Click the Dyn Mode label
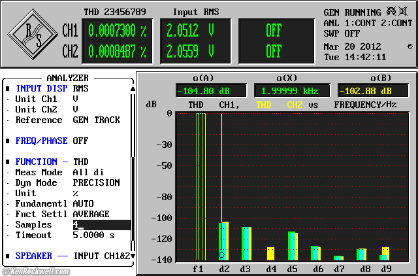This screenshot has height=276, width=418. click(37, 182)
